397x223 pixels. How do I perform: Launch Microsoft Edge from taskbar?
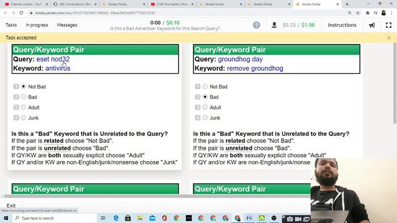coord(116,218)
